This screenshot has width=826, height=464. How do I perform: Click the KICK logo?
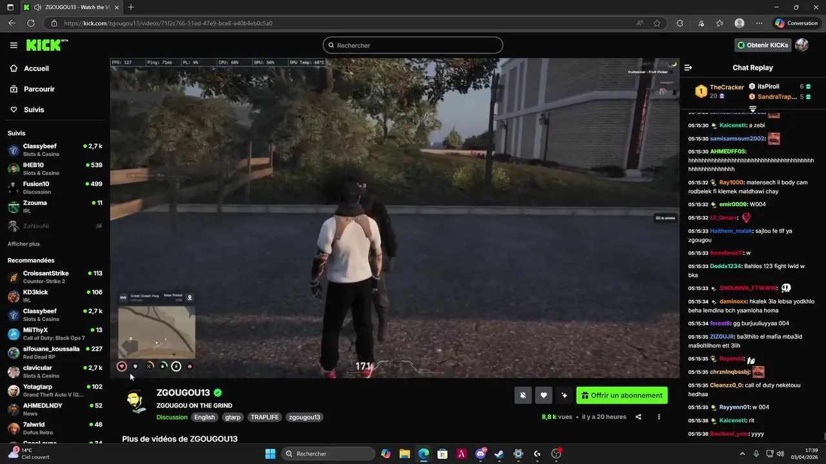point(46,45)
